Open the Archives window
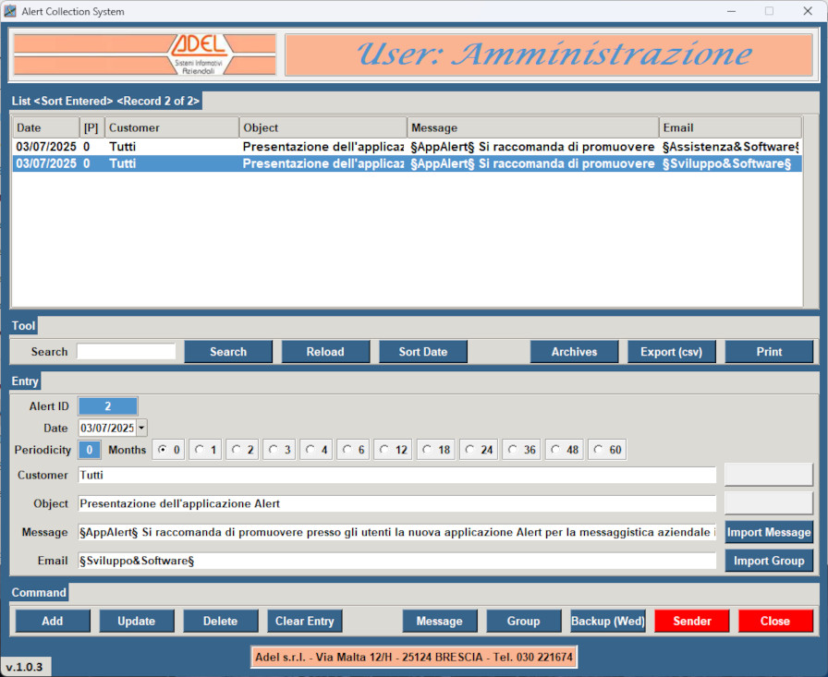828x677 pixels. tap(574, 352)
